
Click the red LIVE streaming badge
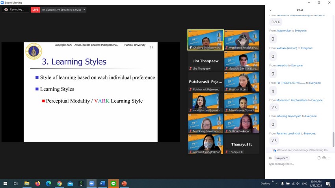pos(35,10)
